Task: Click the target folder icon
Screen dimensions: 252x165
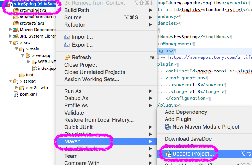Action: click(16, 82)
